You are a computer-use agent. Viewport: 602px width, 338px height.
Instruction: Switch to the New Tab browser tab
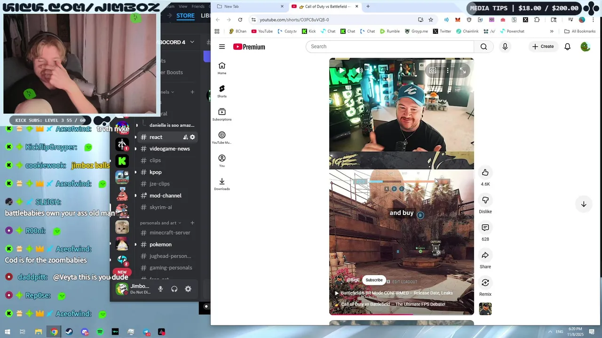coord(249,7)
